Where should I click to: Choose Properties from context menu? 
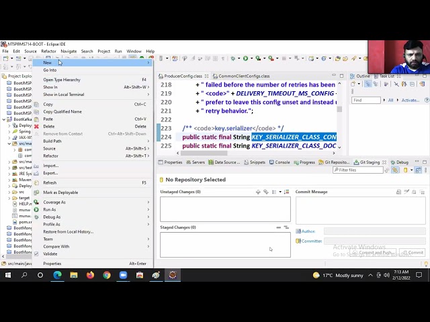click(x=93, y=264)
